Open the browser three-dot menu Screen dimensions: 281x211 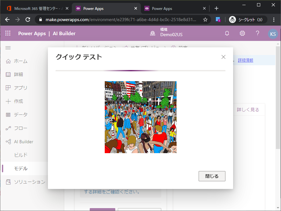tap(274, 20)
